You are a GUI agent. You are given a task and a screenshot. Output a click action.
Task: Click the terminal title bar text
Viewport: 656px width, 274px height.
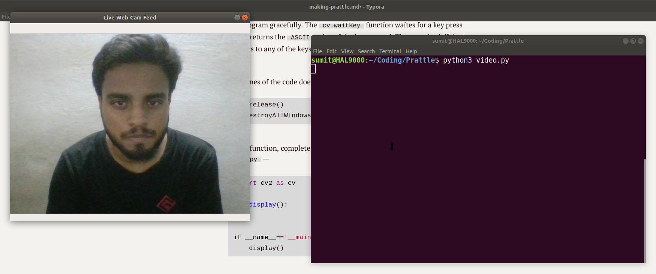(478, 41)
